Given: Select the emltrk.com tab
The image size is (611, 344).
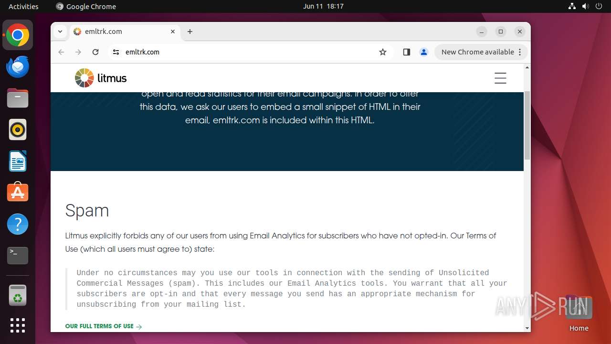Looking at the screenshot, I should pos(124,32).
